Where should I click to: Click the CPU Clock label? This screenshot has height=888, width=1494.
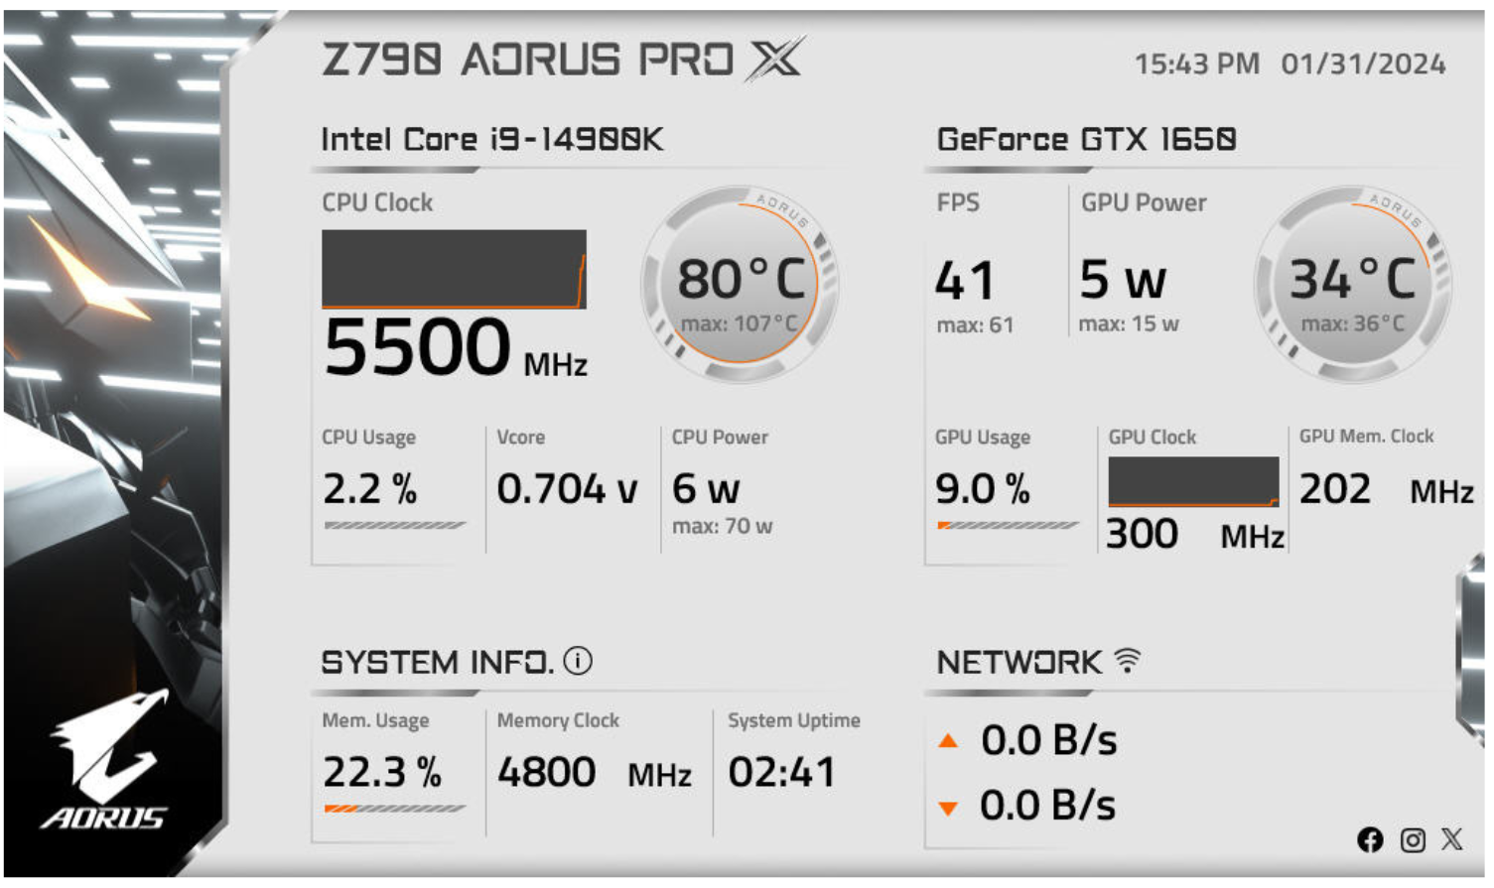pyautogui.click(x=377, y=202)
